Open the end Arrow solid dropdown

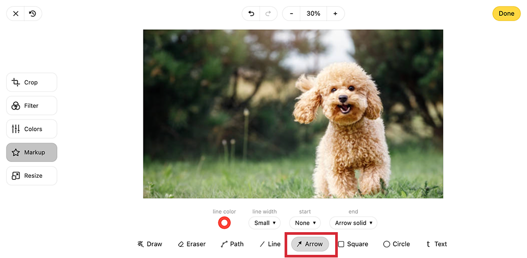click(353, 223)
